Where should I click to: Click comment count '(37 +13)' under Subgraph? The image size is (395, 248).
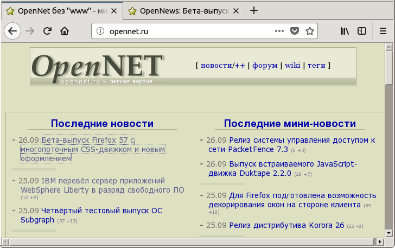(67, 221)
